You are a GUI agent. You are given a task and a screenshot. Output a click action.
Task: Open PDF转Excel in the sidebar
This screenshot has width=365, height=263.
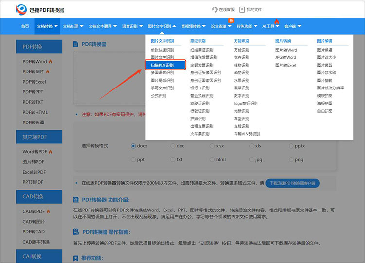pos(34,82)
